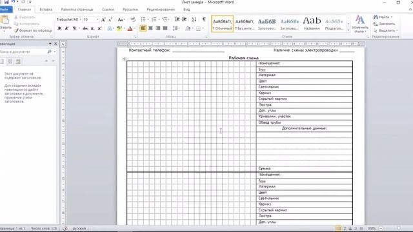Click the table move handle
The image size is (413, 232).
124,59
